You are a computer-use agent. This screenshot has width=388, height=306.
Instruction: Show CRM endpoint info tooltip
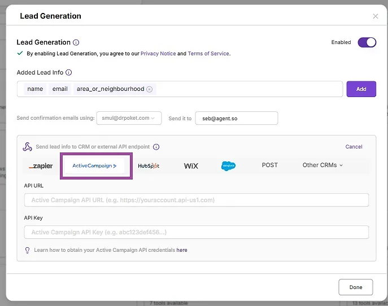coord(156,147)
